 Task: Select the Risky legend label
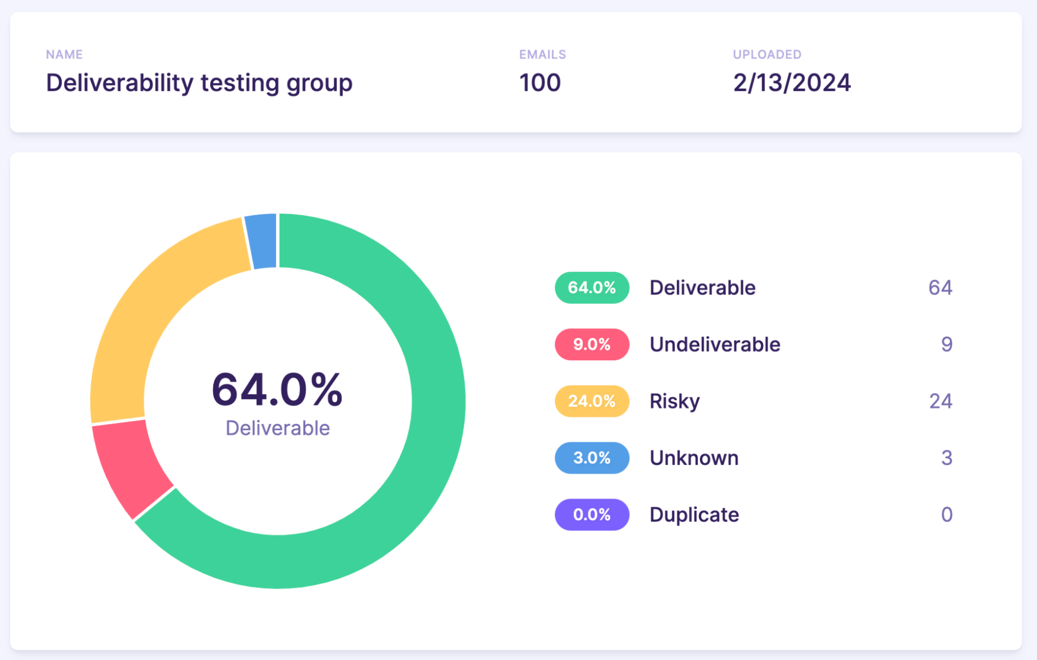click(x=674, y=401)
